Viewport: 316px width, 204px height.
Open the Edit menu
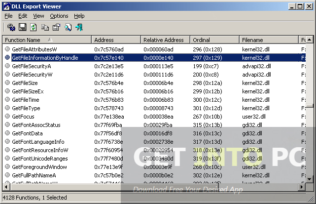tap(23, 16)
